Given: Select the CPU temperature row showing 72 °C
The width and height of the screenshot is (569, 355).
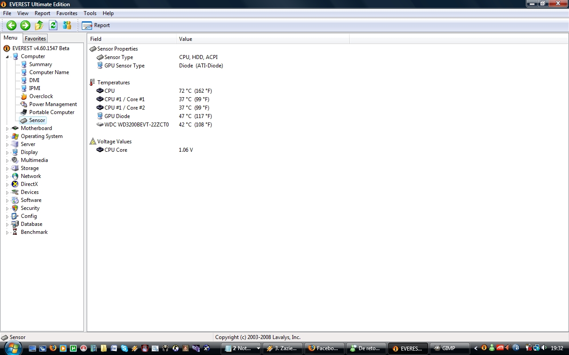Looking at the screenshot, I should (x=154, y=91).
